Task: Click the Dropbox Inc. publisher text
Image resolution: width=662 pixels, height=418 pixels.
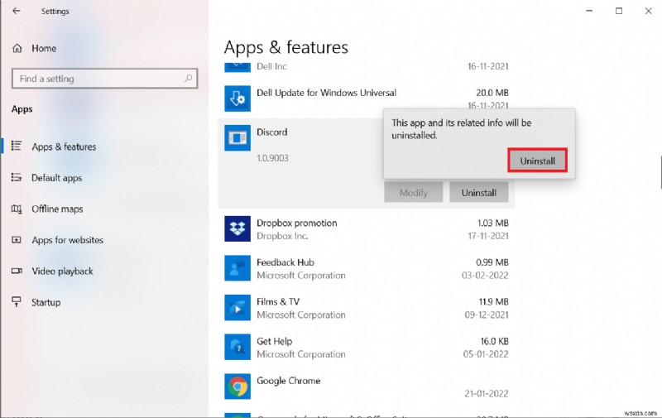Action: (x=282, y=236)
